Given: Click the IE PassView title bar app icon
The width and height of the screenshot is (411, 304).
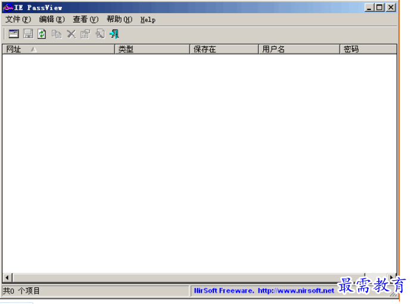Looking at the screenshot, I should pyautogui.click(x=8, y=8).
